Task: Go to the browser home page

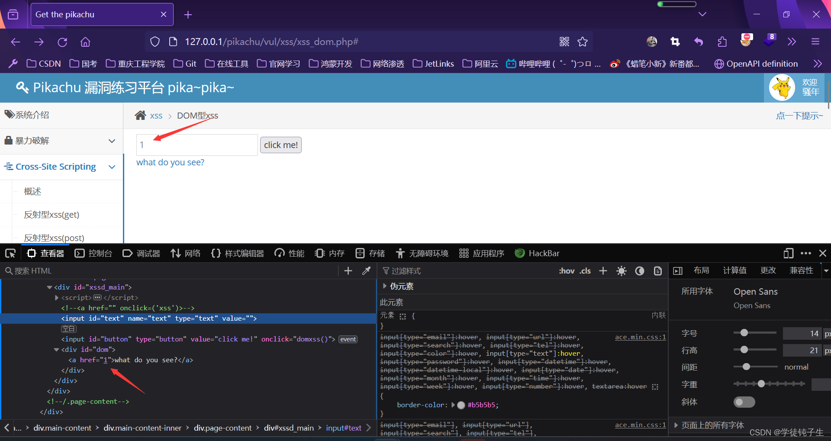Action: click(85, 42)
